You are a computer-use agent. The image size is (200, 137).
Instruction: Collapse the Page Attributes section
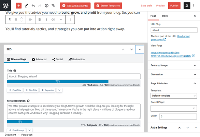coord(174,83)
